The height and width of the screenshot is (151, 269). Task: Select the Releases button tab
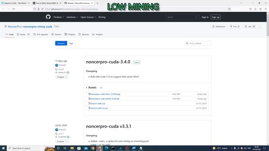pos(61,43)
